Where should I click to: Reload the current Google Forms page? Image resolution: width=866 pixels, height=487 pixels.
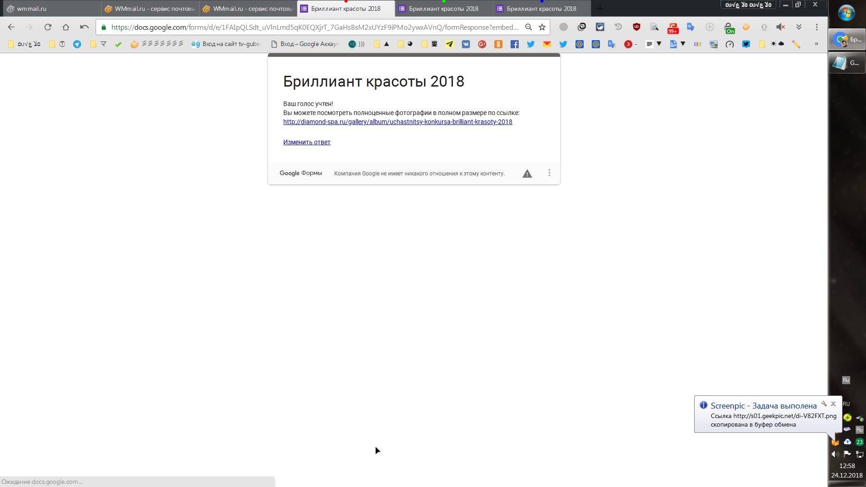tap(48, 27)
